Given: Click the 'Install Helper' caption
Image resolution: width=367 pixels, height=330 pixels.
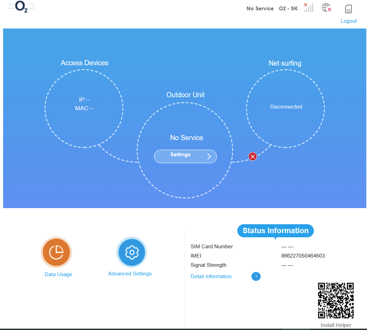Looking at the screenshot, I should (x=336, y=325).
